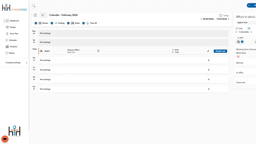Screen dimensions: 256x144
Task: Open Floor Plan in the sidebar
Action: tap(12, 34)
